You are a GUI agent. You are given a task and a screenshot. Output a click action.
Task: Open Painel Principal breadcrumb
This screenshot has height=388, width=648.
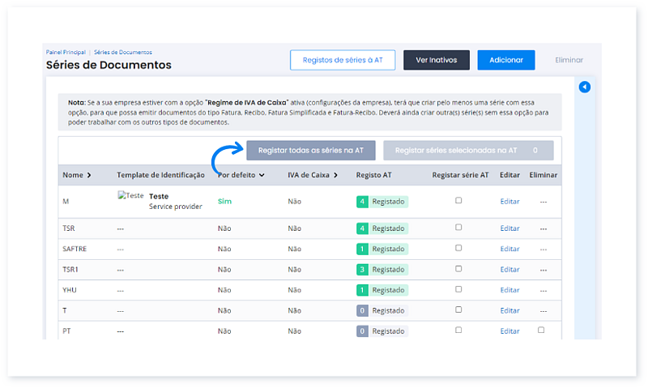coord(66,52)
